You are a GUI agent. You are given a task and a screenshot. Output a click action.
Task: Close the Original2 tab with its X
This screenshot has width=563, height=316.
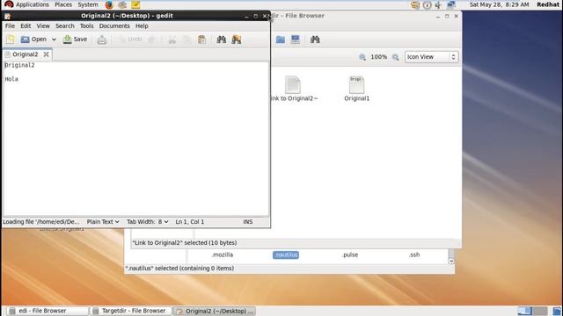tap(46, 54)
